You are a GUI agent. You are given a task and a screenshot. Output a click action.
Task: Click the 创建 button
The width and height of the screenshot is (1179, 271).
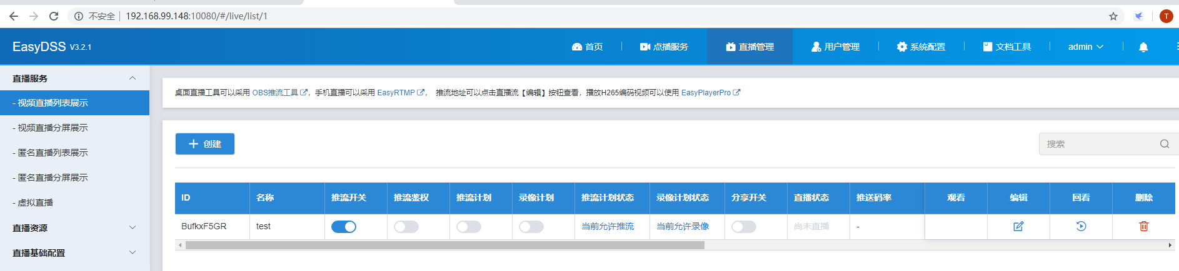tap(205, 144)
